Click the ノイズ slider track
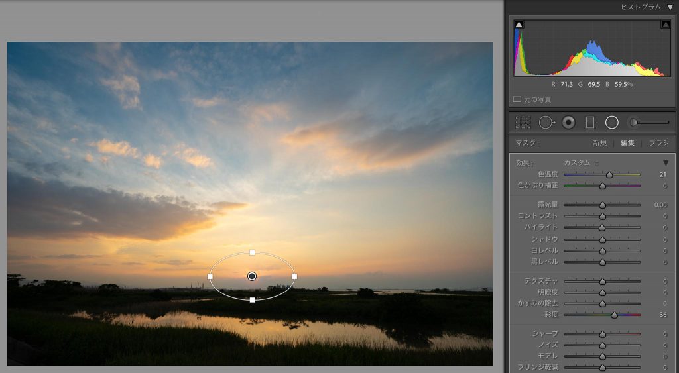The width and height of the screenshot is (679, 373). 602,345
